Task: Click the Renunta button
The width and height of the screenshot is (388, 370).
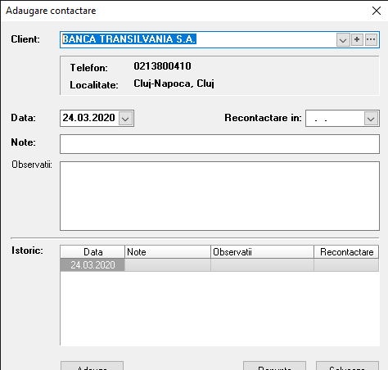Action: tap(274, 366)
